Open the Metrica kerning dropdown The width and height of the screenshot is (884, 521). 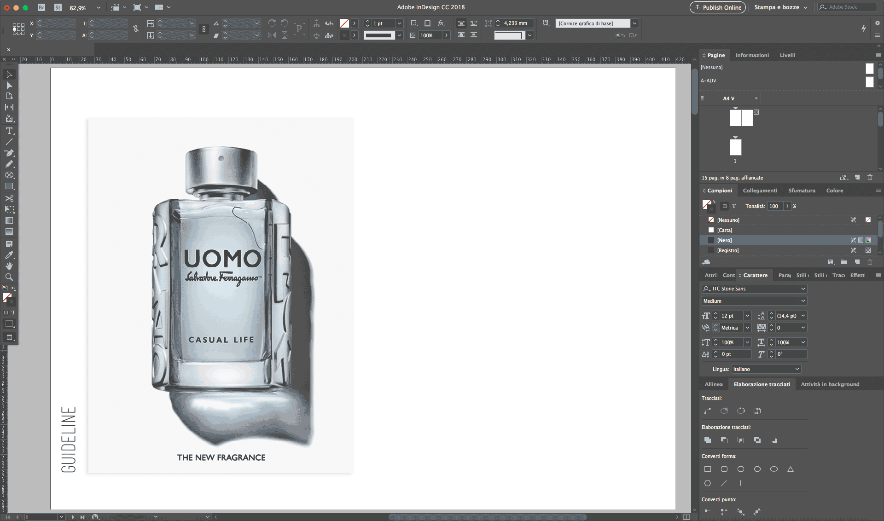click(x=748, y=328)
